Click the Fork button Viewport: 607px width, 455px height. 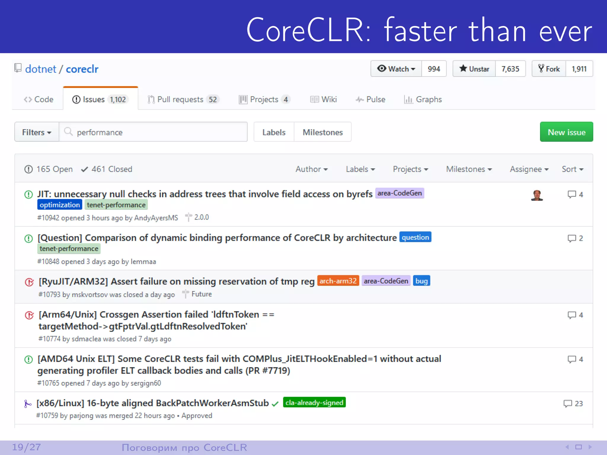tap(549, 69)
